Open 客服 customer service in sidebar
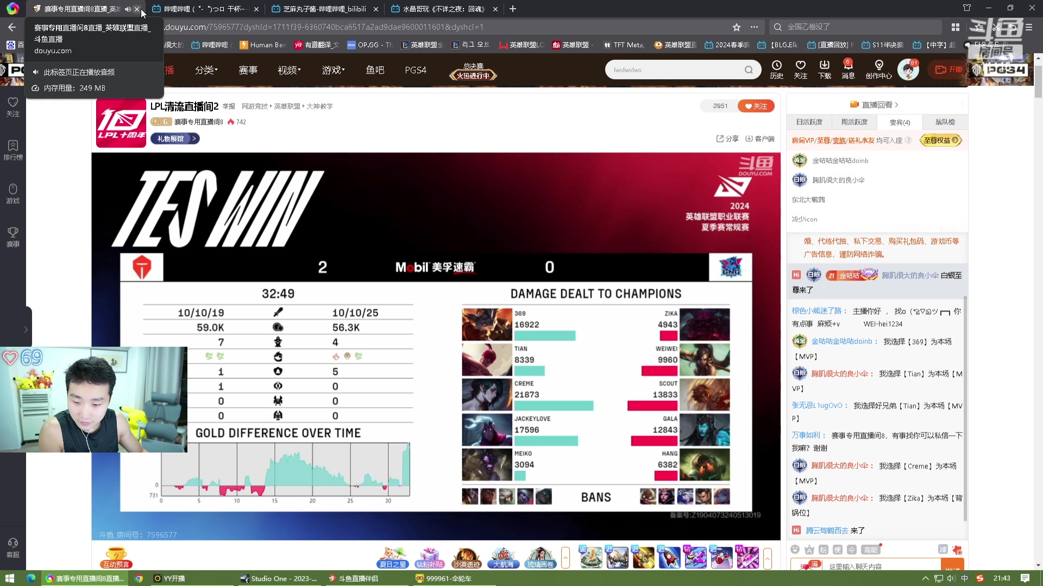The image size is (1043, 586). 13,548
